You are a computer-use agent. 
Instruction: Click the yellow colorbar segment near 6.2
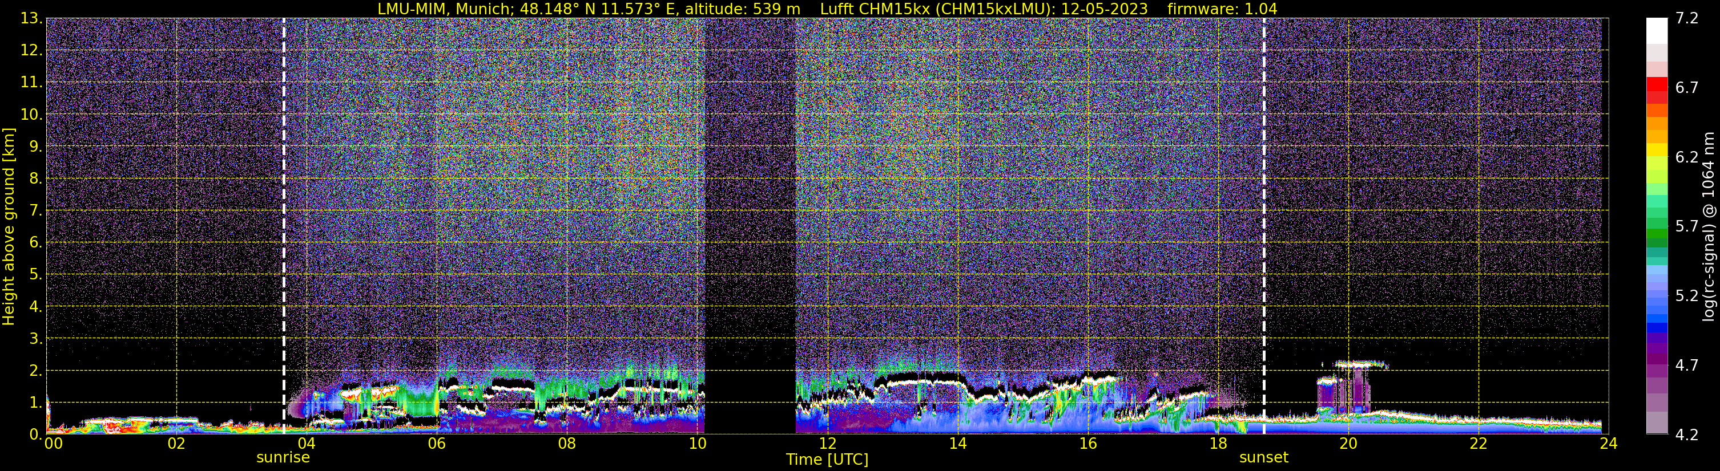click(1657, 150)
